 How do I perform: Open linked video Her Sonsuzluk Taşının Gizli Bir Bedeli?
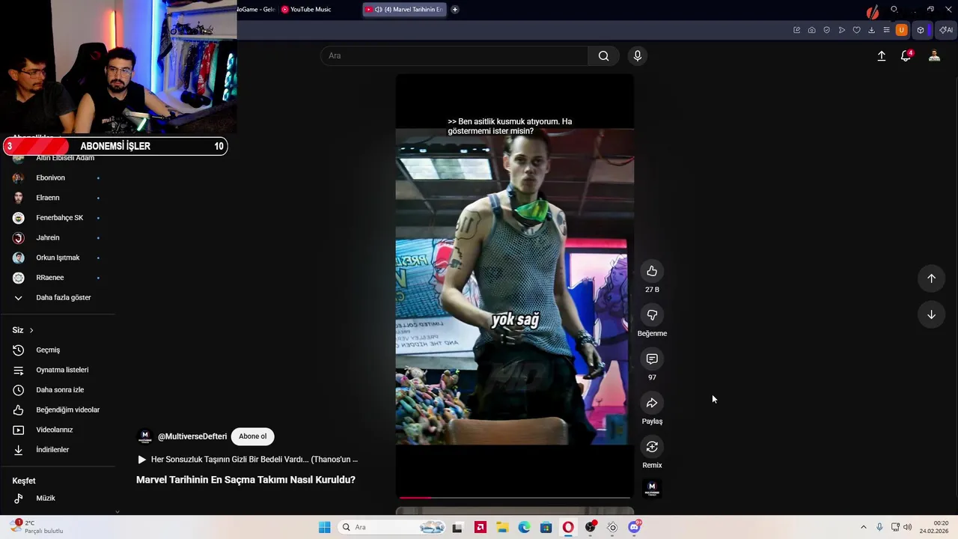click(248, 460)
